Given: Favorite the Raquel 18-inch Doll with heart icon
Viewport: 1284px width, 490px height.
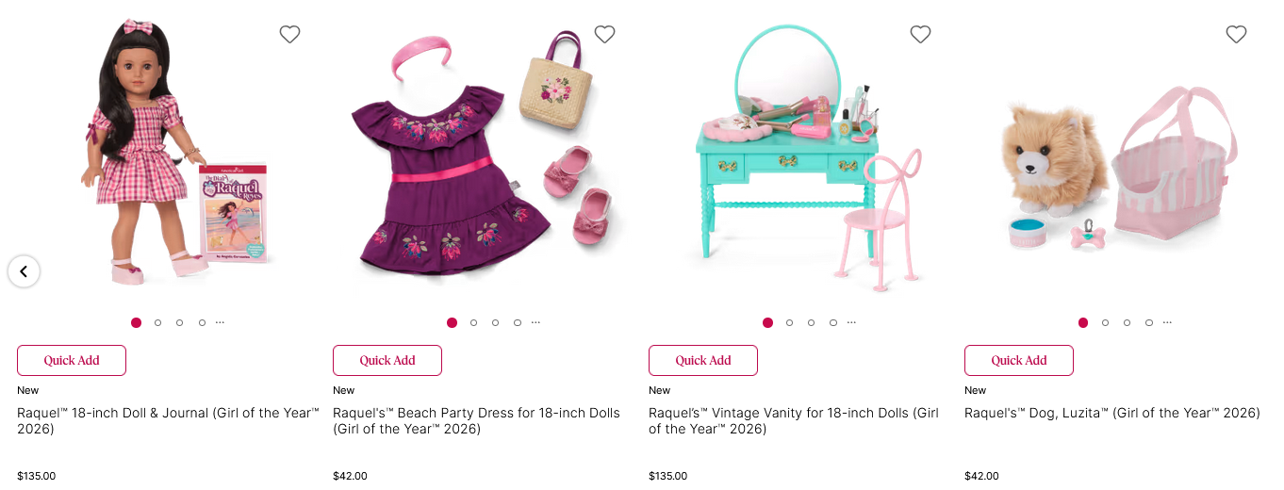Looking at the screenshot, I should coord(289,34).
